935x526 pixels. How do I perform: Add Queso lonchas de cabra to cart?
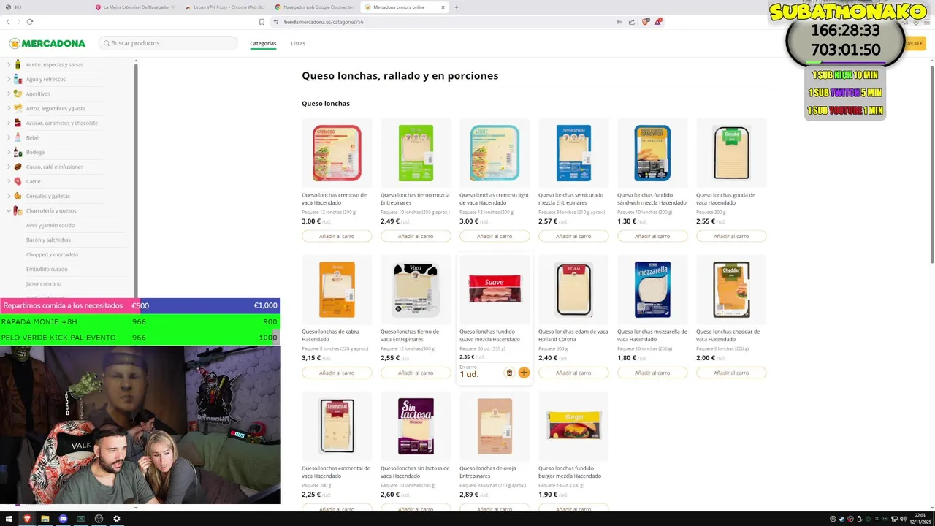pyautogui.click(x=337, y=373)
